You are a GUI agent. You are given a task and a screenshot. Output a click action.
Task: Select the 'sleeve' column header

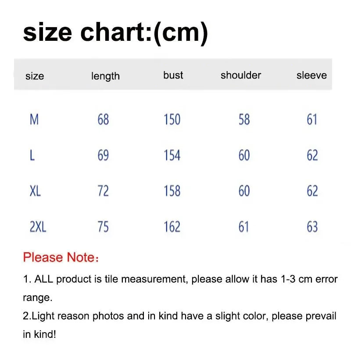tap(312, 75)
